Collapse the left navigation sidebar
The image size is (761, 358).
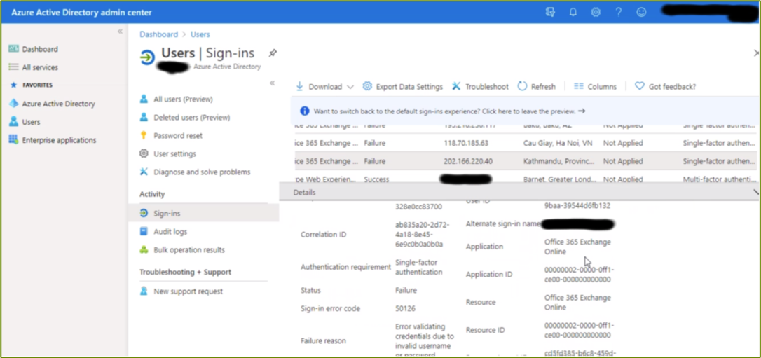click(x=121, y=32)
